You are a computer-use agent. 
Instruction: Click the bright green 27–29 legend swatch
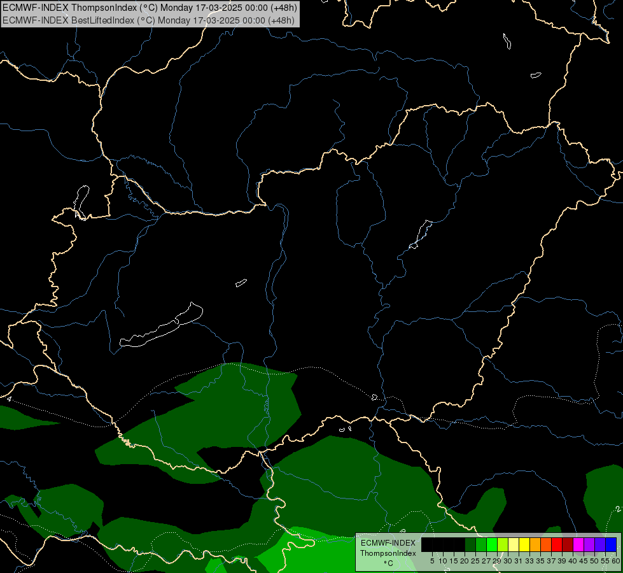(x=492, y=544)
